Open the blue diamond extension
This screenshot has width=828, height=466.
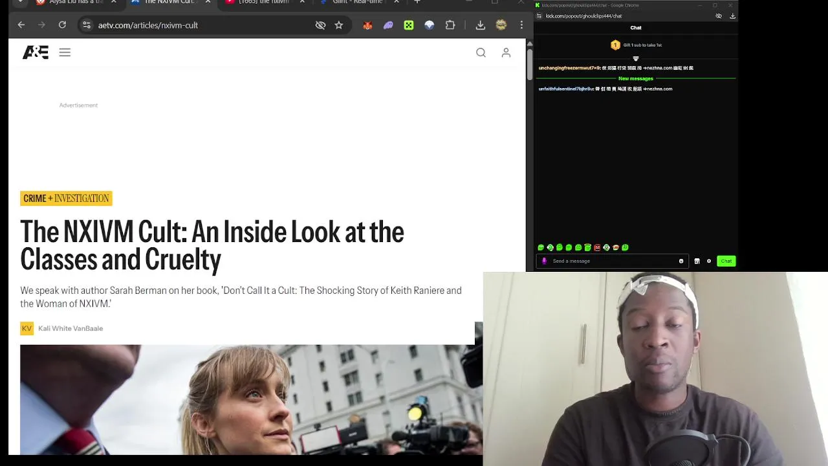(430, 25)
